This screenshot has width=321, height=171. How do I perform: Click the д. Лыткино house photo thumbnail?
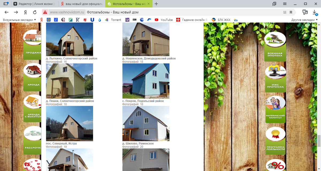pos(70,40)
